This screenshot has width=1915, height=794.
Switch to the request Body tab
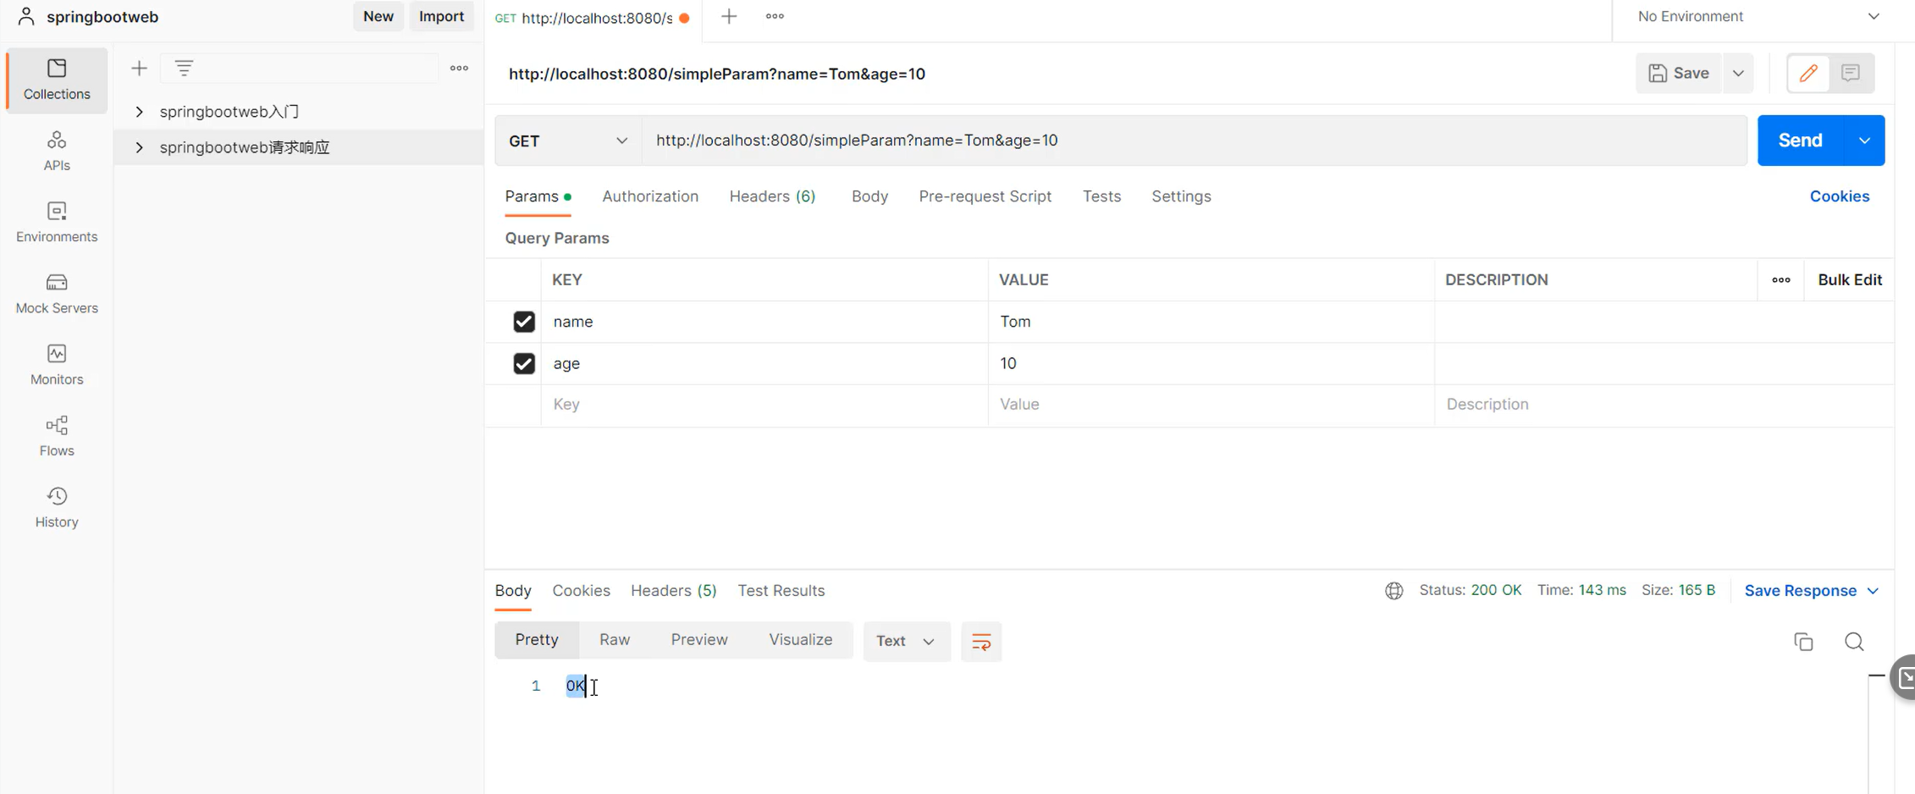869,196
